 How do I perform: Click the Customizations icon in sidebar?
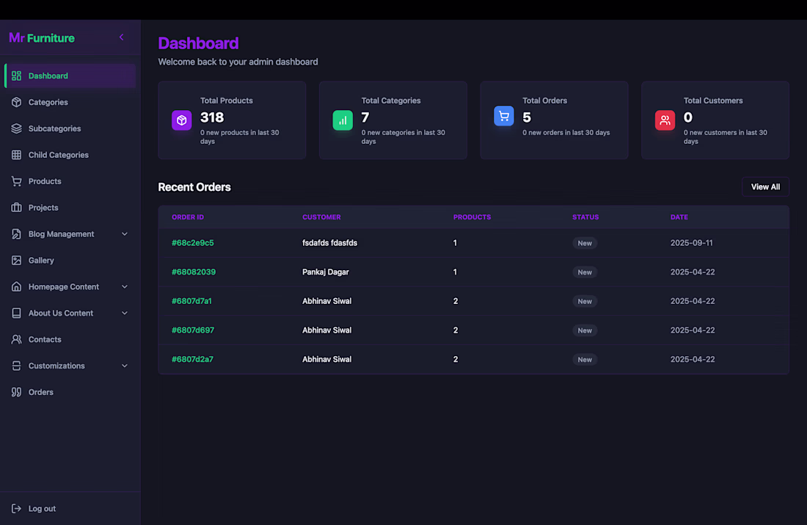click(16, 366)
